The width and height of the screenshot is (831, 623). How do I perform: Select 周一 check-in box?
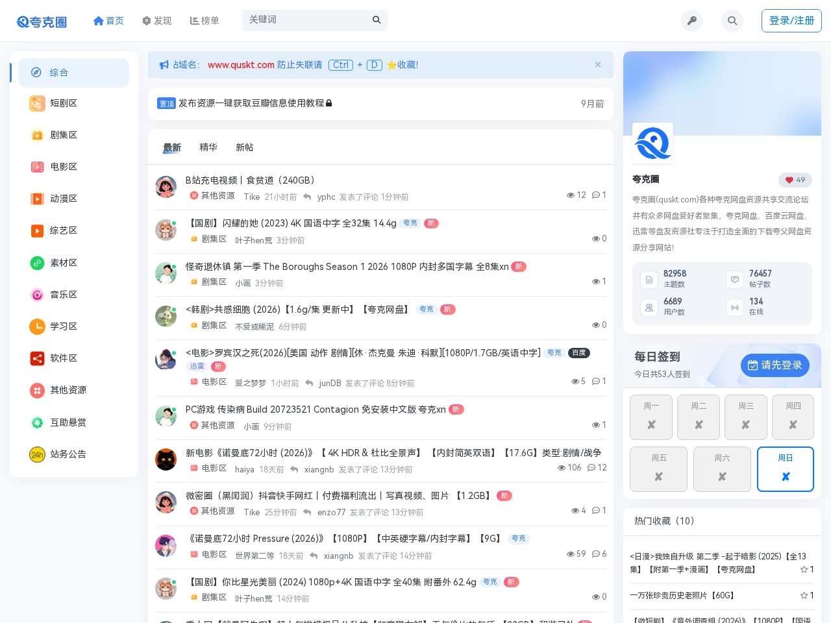(651, 417)
